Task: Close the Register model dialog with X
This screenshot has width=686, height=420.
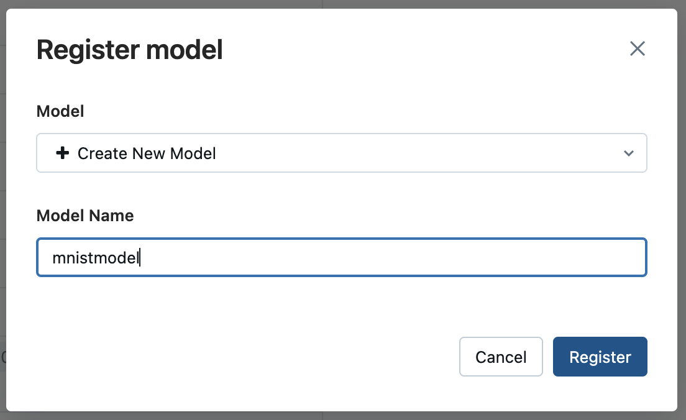Action: point(638,48)
